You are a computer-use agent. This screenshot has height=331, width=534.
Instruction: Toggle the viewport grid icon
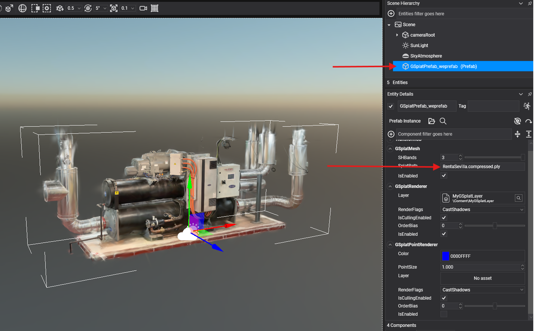[155, 8]
